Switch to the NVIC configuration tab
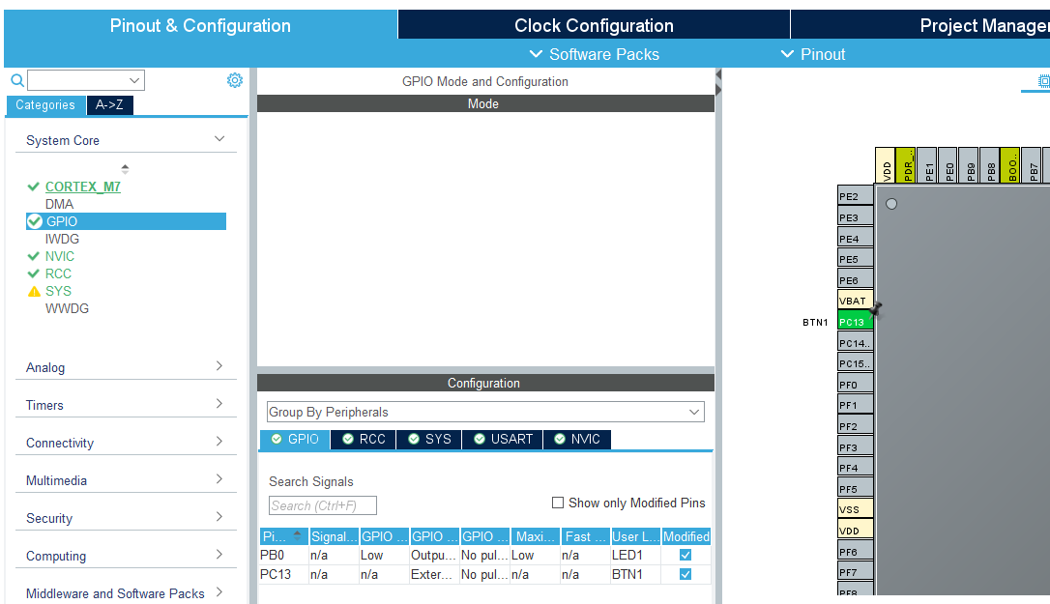The image size is (1050, 604). tap(576, 439)
